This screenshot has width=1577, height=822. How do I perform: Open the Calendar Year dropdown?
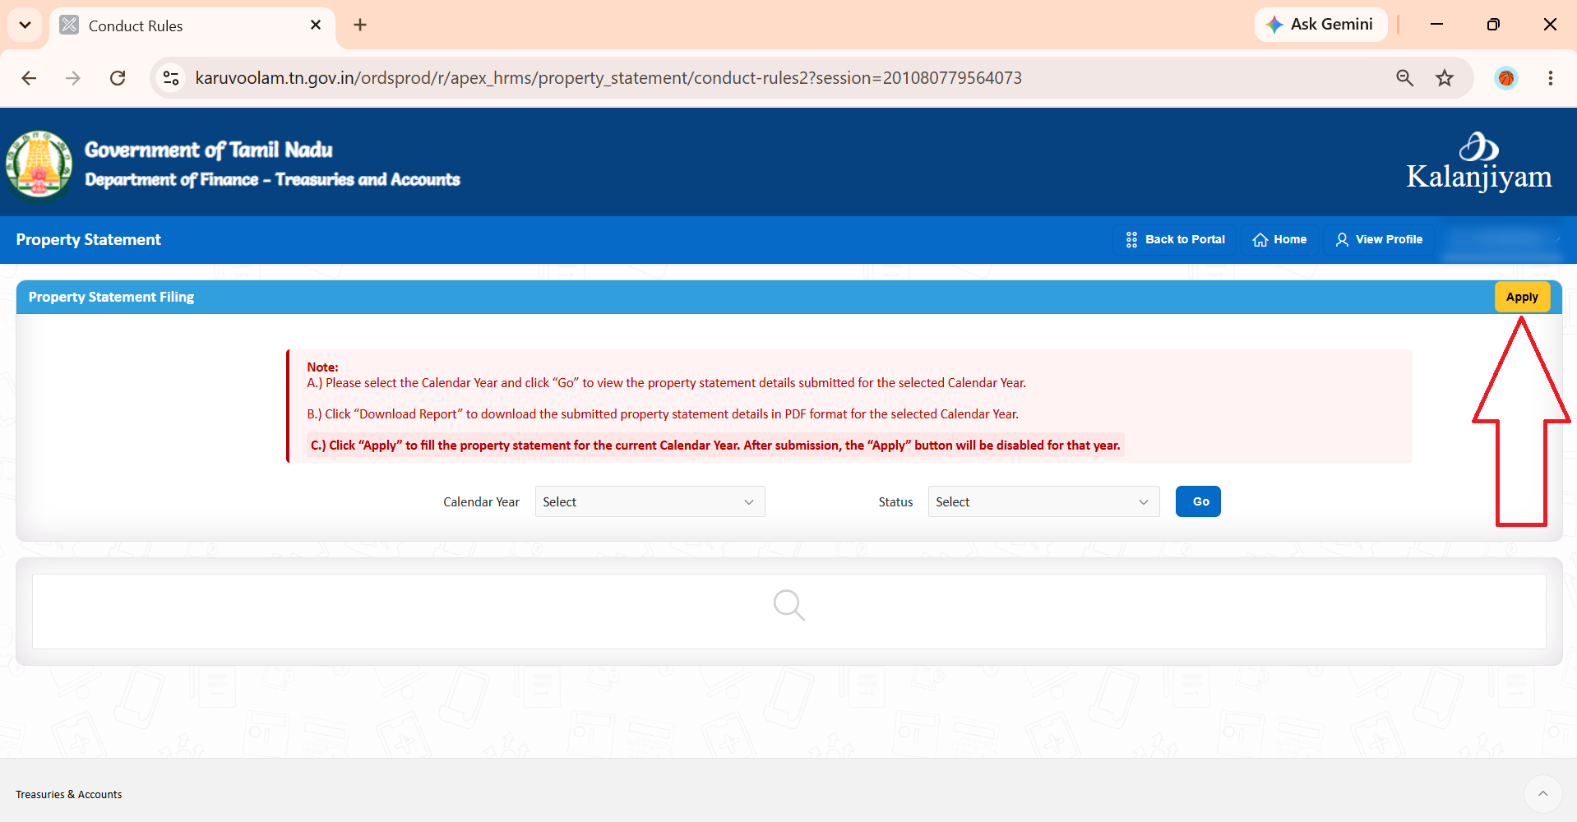(650, 501)
